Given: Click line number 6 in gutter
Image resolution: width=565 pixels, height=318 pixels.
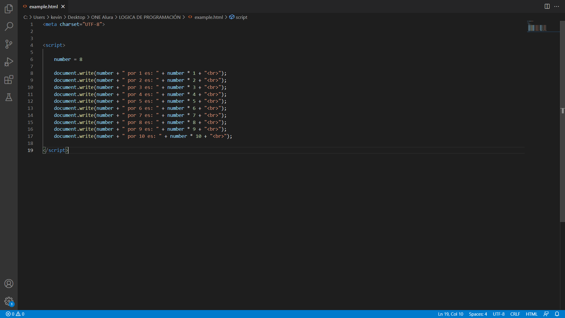Looking at the screenshot, I should [x=31, y=59].
